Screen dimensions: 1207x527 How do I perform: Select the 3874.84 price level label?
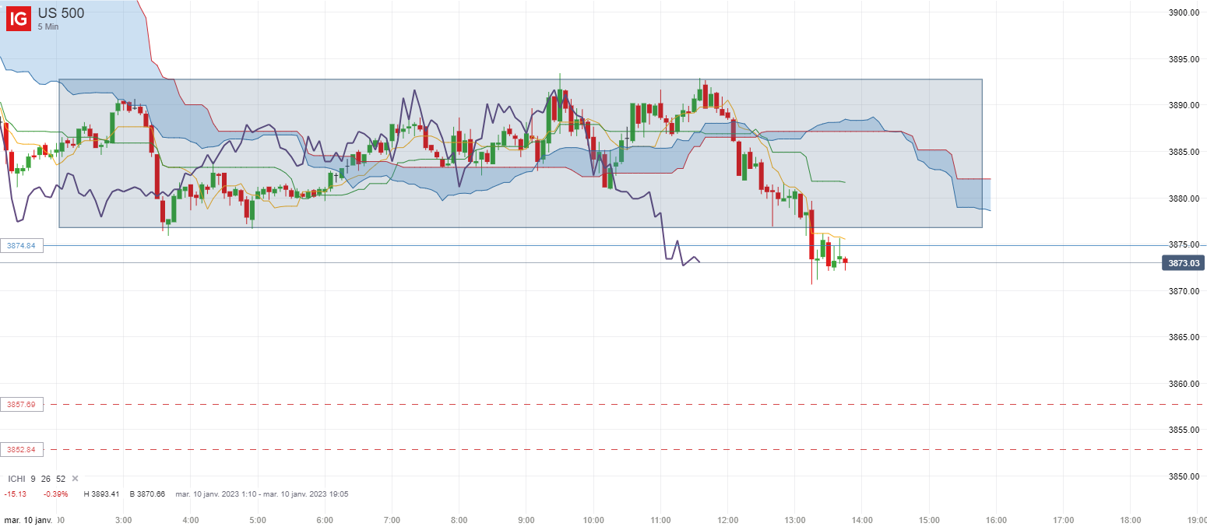point(23,245)
